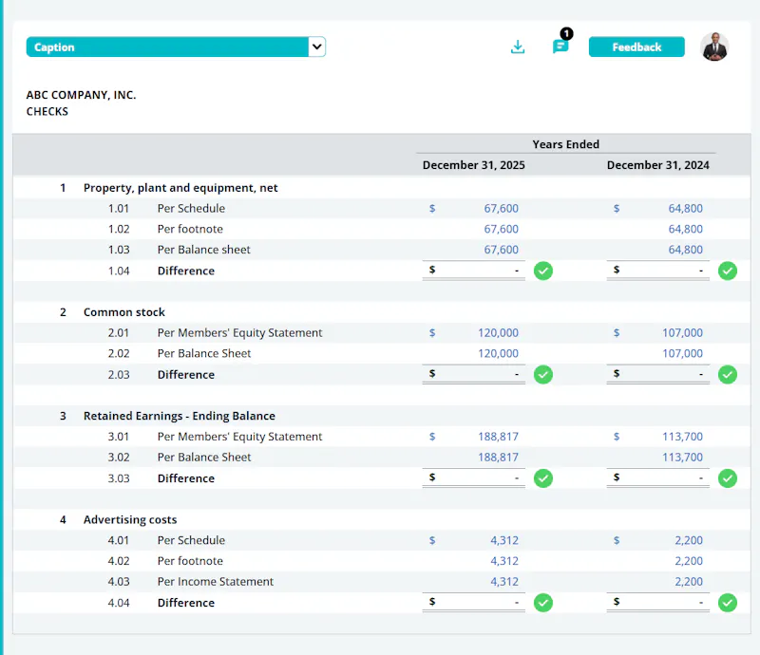Viewport: 760px width, 655px height.
Task: Click 64,800 in row 1.03 Per Balance sheet
Action: click(x=685, y=250)
